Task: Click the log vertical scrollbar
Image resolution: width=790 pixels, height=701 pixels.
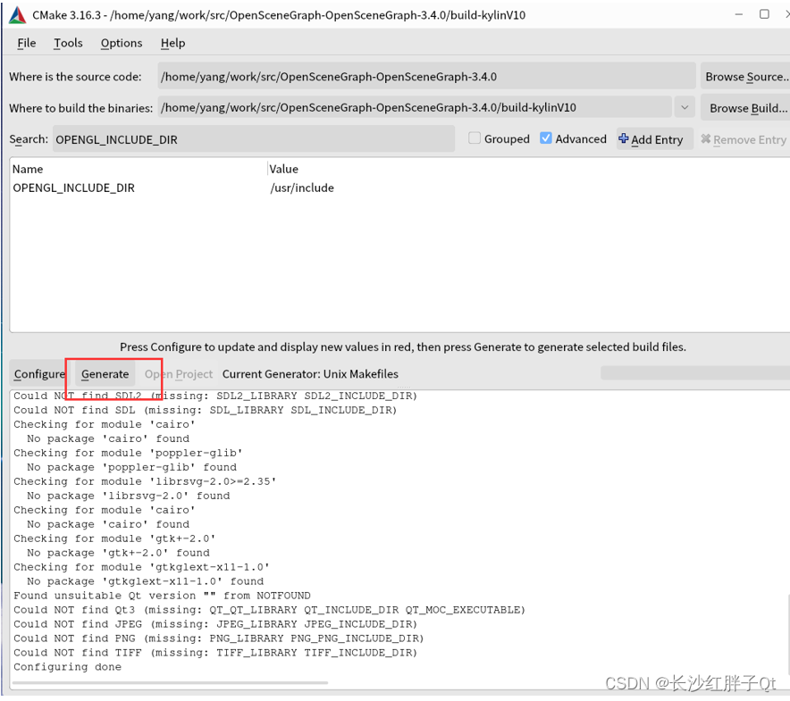Action: click(787, 635)
